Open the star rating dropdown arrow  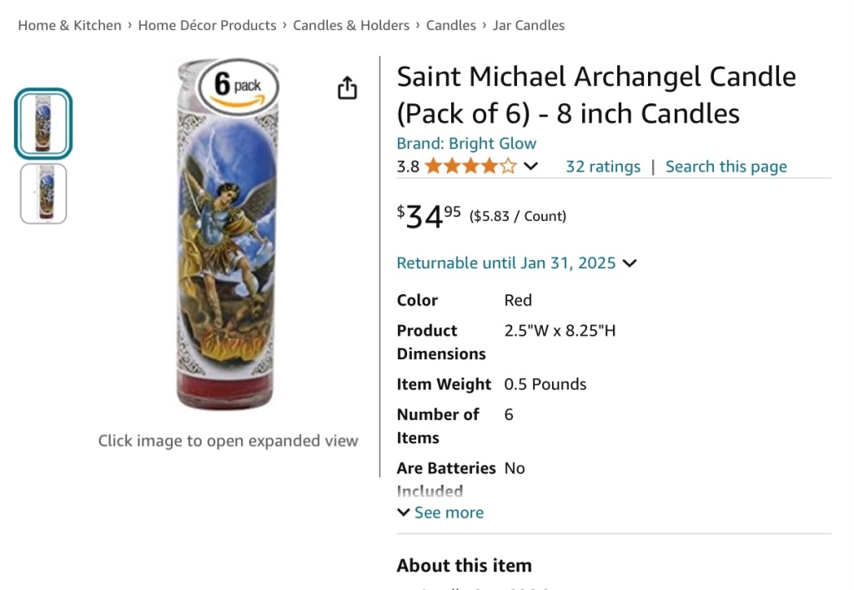click(x=530, y=167)
